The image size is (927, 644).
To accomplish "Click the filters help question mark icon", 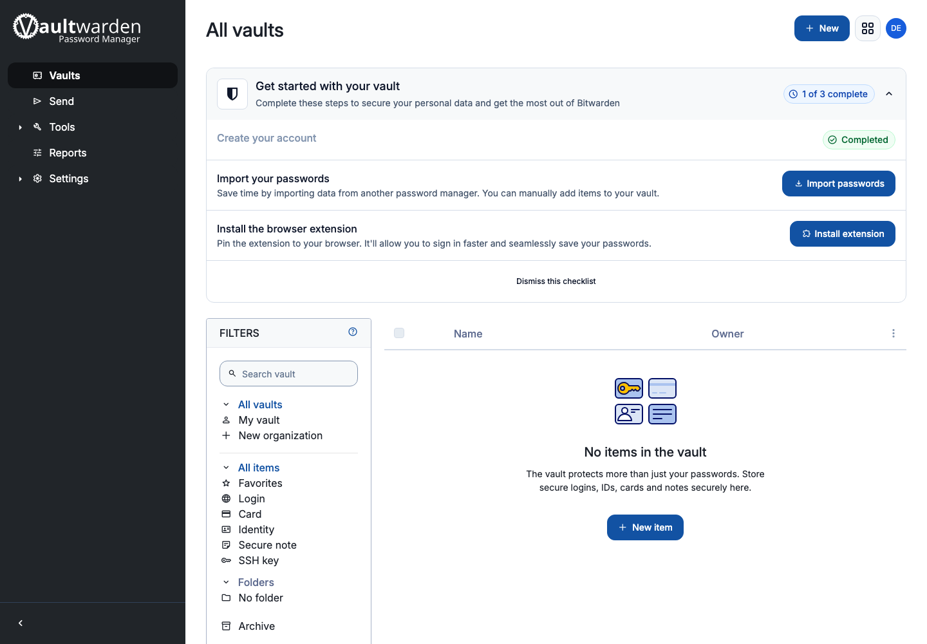I will pyautogui.click(x=353, y=332).
